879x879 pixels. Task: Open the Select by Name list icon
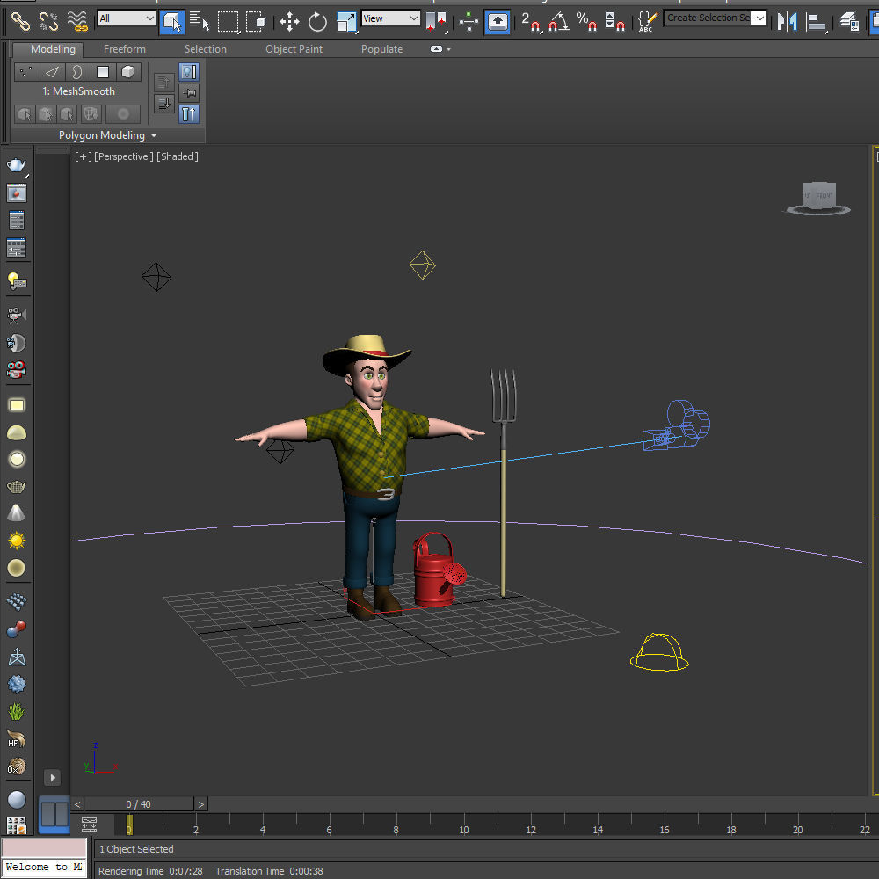199,21
